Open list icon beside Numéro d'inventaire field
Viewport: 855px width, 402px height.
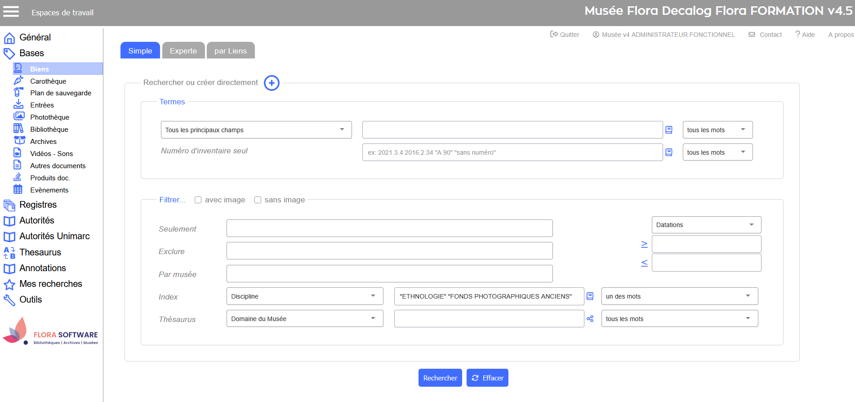[x=669, y=152]
